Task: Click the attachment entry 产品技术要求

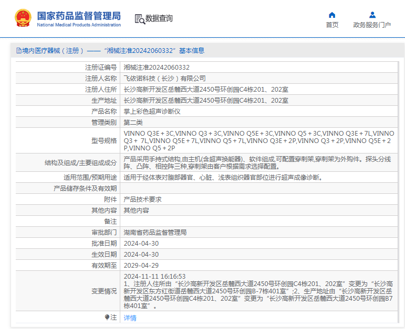Action: pos(142,200)
